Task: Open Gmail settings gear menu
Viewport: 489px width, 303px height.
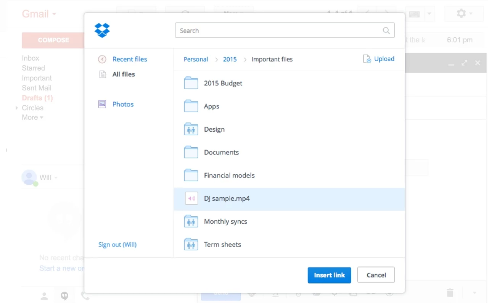Action: click(464, 14)
